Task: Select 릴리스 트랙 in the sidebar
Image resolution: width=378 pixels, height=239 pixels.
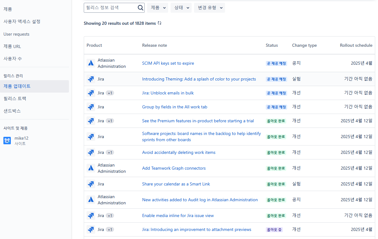Action: pyautogui.click(x=14, y=98)
